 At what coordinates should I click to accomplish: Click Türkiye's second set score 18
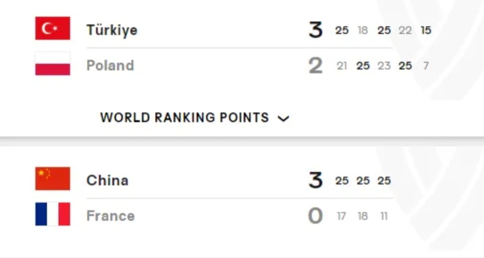pyautogui.click(x=363, y=30)
